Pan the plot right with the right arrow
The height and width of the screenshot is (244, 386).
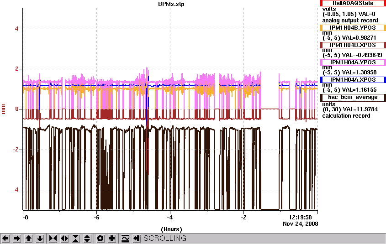17,239
